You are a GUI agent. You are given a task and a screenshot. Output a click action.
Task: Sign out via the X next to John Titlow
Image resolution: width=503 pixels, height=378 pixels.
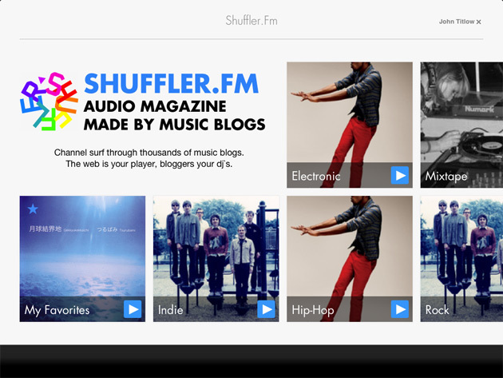(x=478, y=22)
